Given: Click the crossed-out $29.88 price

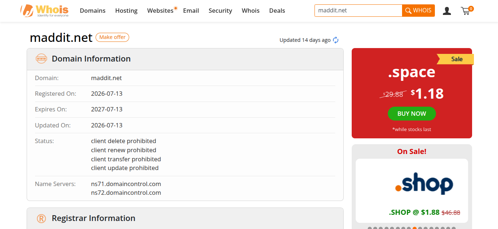Looking at the screenshot, I should click(x=393, y=94).
